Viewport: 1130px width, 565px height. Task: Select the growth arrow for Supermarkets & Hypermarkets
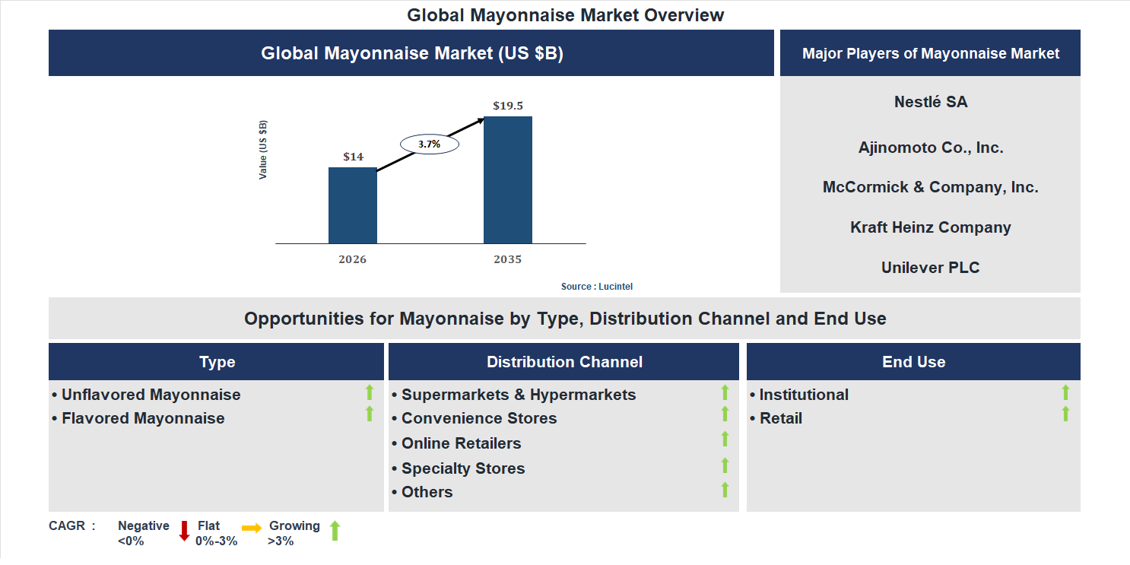point(724,393)
